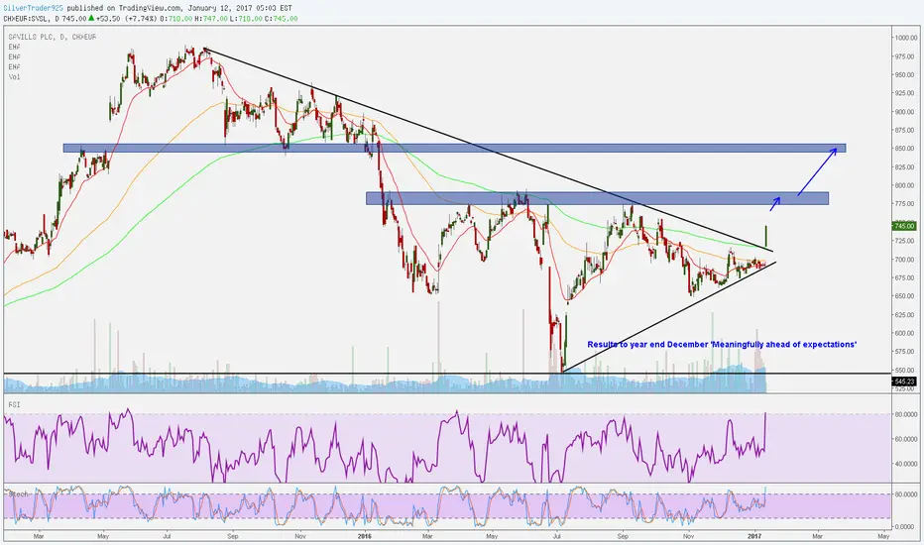The height and width of the screenshot is (545, 924).
Task: Click the L:710.00 low value
Action: click(246, 18)
